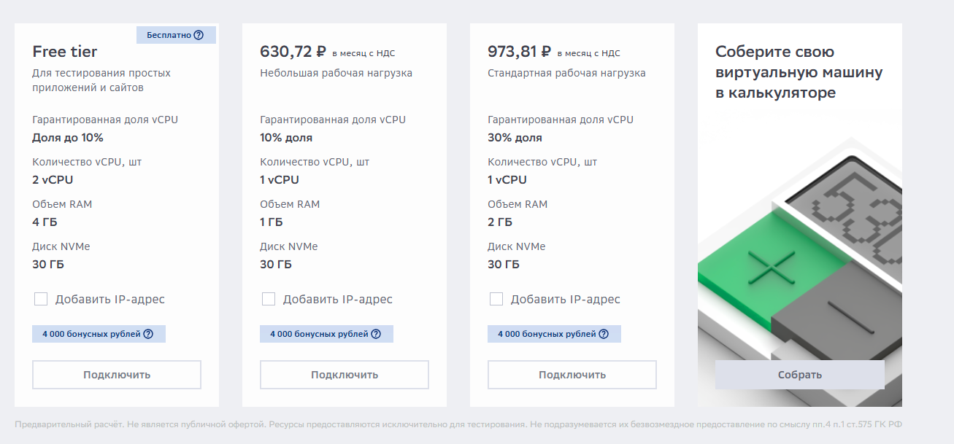This screenshot has width=954, height=444.
Task: Click the Free tier plan title
Action: (65, 52)
